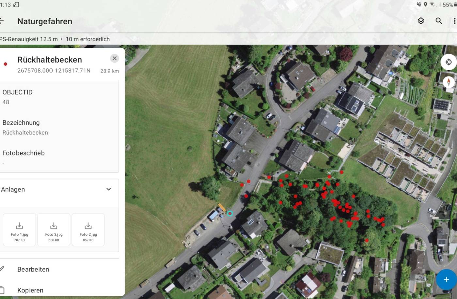This screenshot has height=299, width=457.
Task: Tap the OBJECTID field value 48
Action: pos(6,102)
